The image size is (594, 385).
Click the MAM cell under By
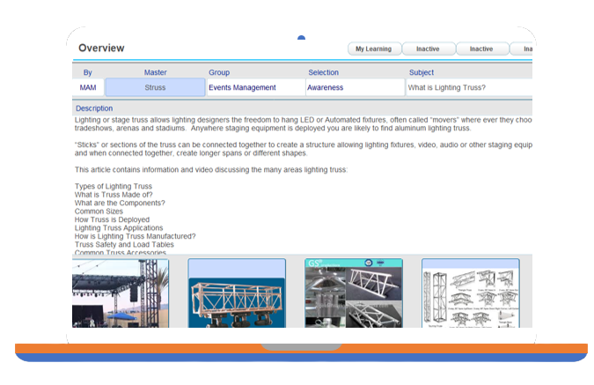pyautogui.click(x=88, y=87)
